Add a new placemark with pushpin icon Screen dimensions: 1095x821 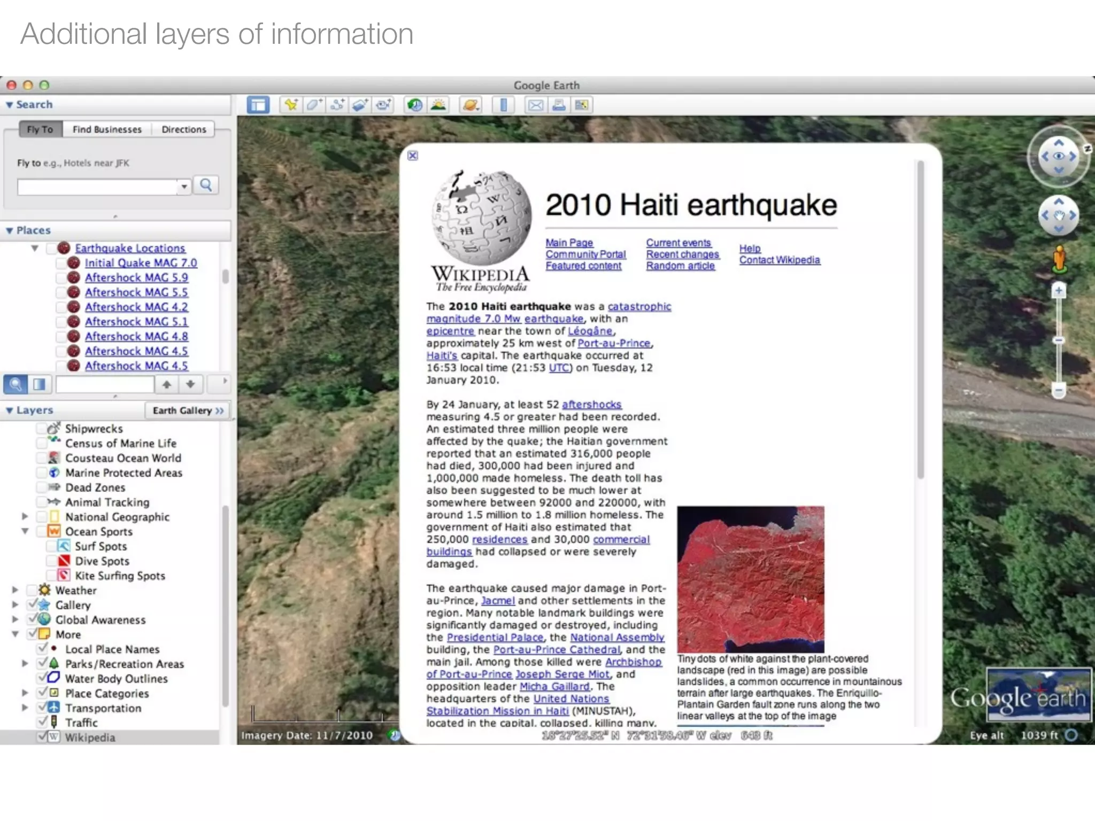(291, 105)
